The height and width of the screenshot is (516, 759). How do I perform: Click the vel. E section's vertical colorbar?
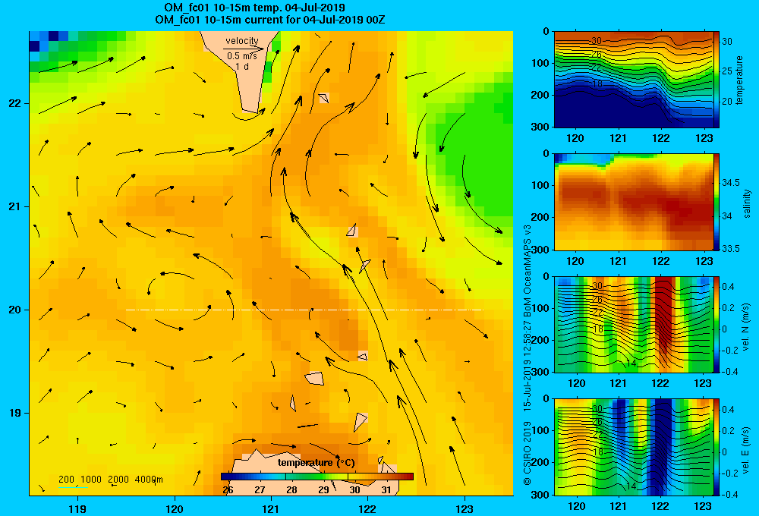point(716,447)
